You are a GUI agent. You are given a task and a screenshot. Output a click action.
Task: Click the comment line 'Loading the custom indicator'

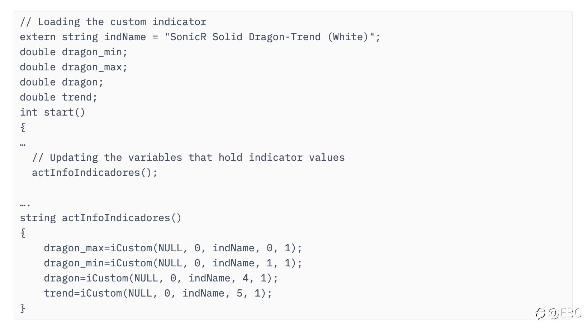click(x=113, y=22)
